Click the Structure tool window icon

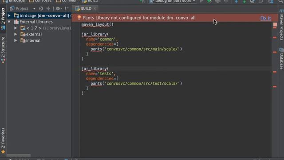(x=3, y=61)
